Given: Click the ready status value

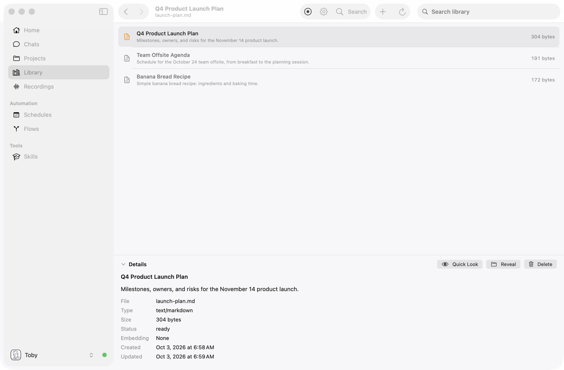Looking at the screenshot, I should click(x=163, y=329).
